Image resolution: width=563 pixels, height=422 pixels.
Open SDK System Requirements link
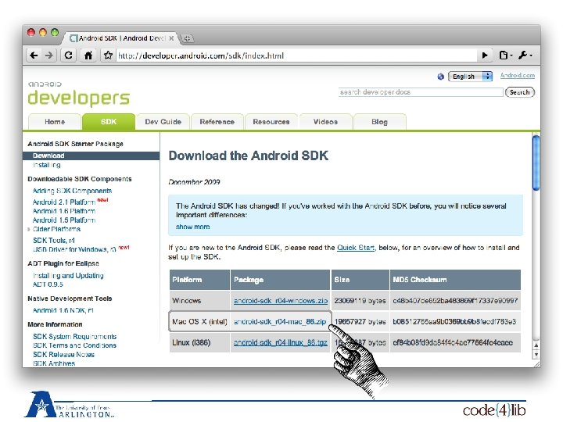tap(75, 337)
